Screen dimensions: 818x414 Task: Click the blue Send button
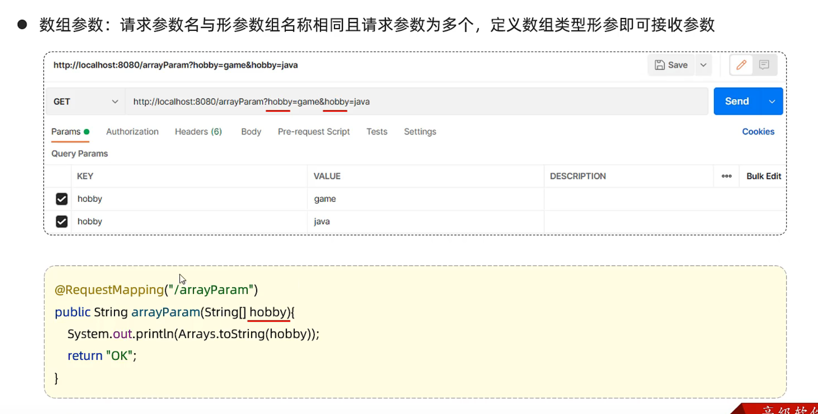[x=737, y=101]
